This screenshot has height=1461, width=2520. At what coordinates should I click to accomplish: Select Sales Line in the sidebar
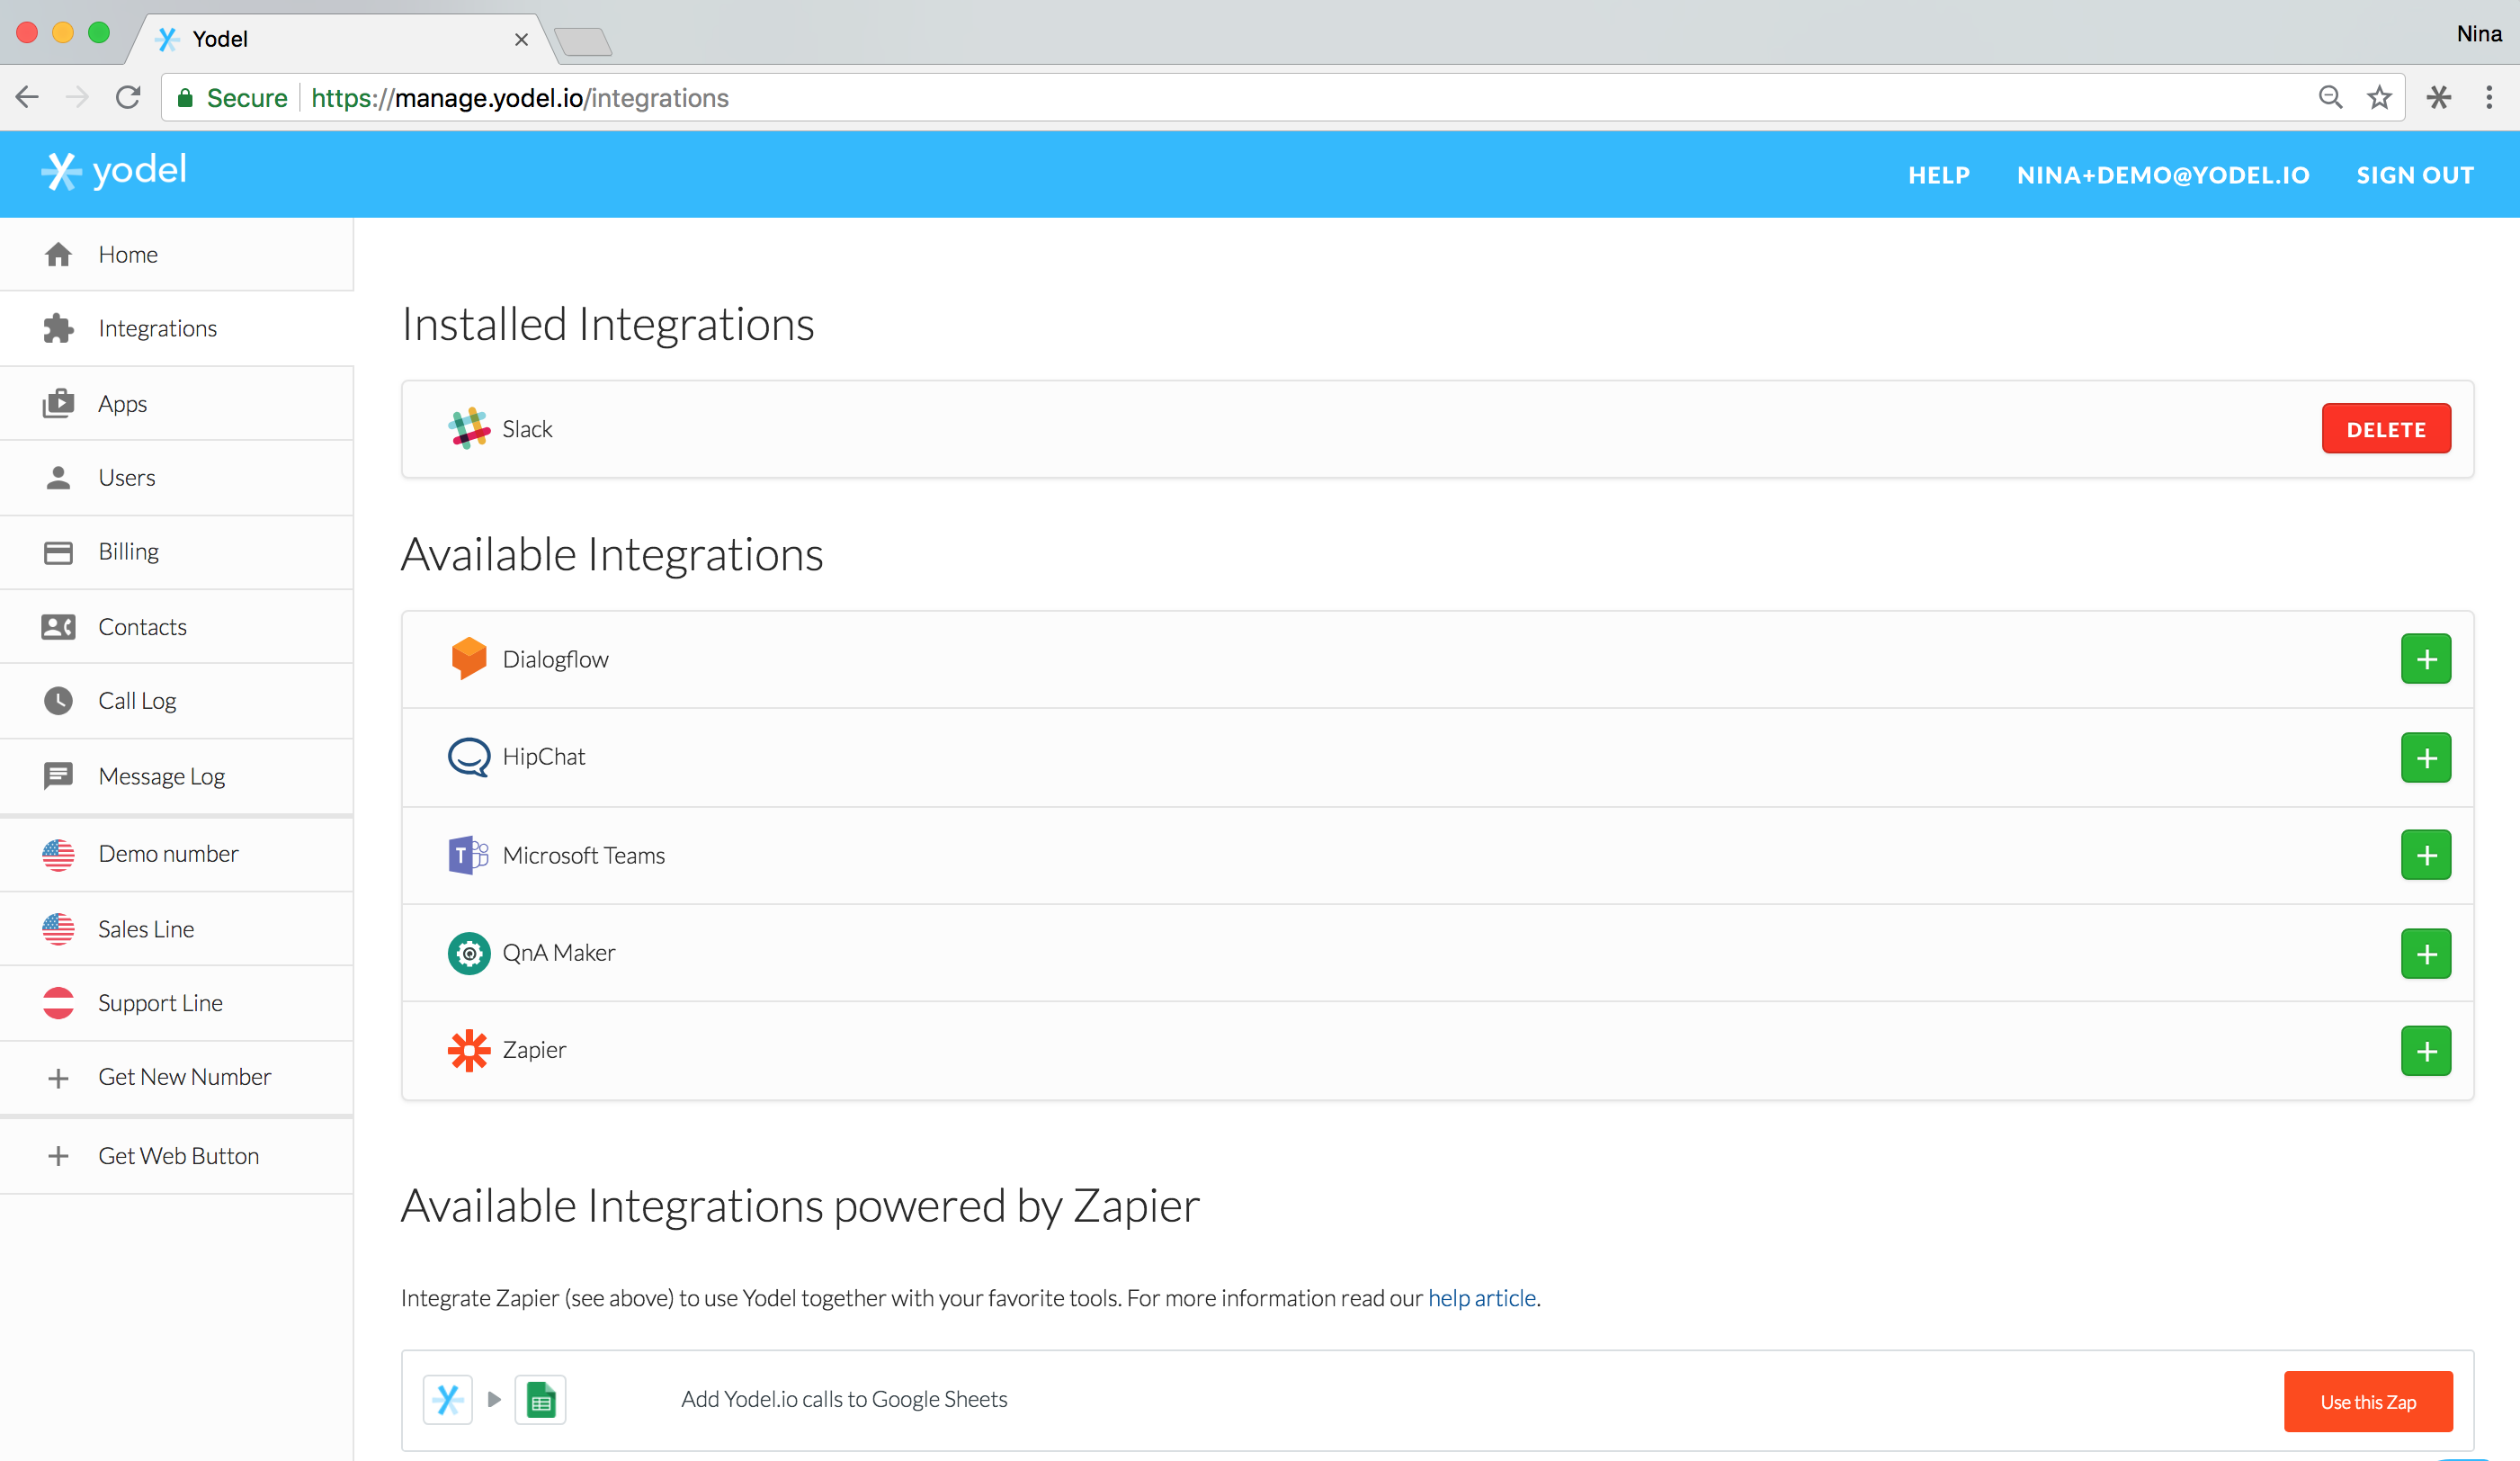point(176,929)
